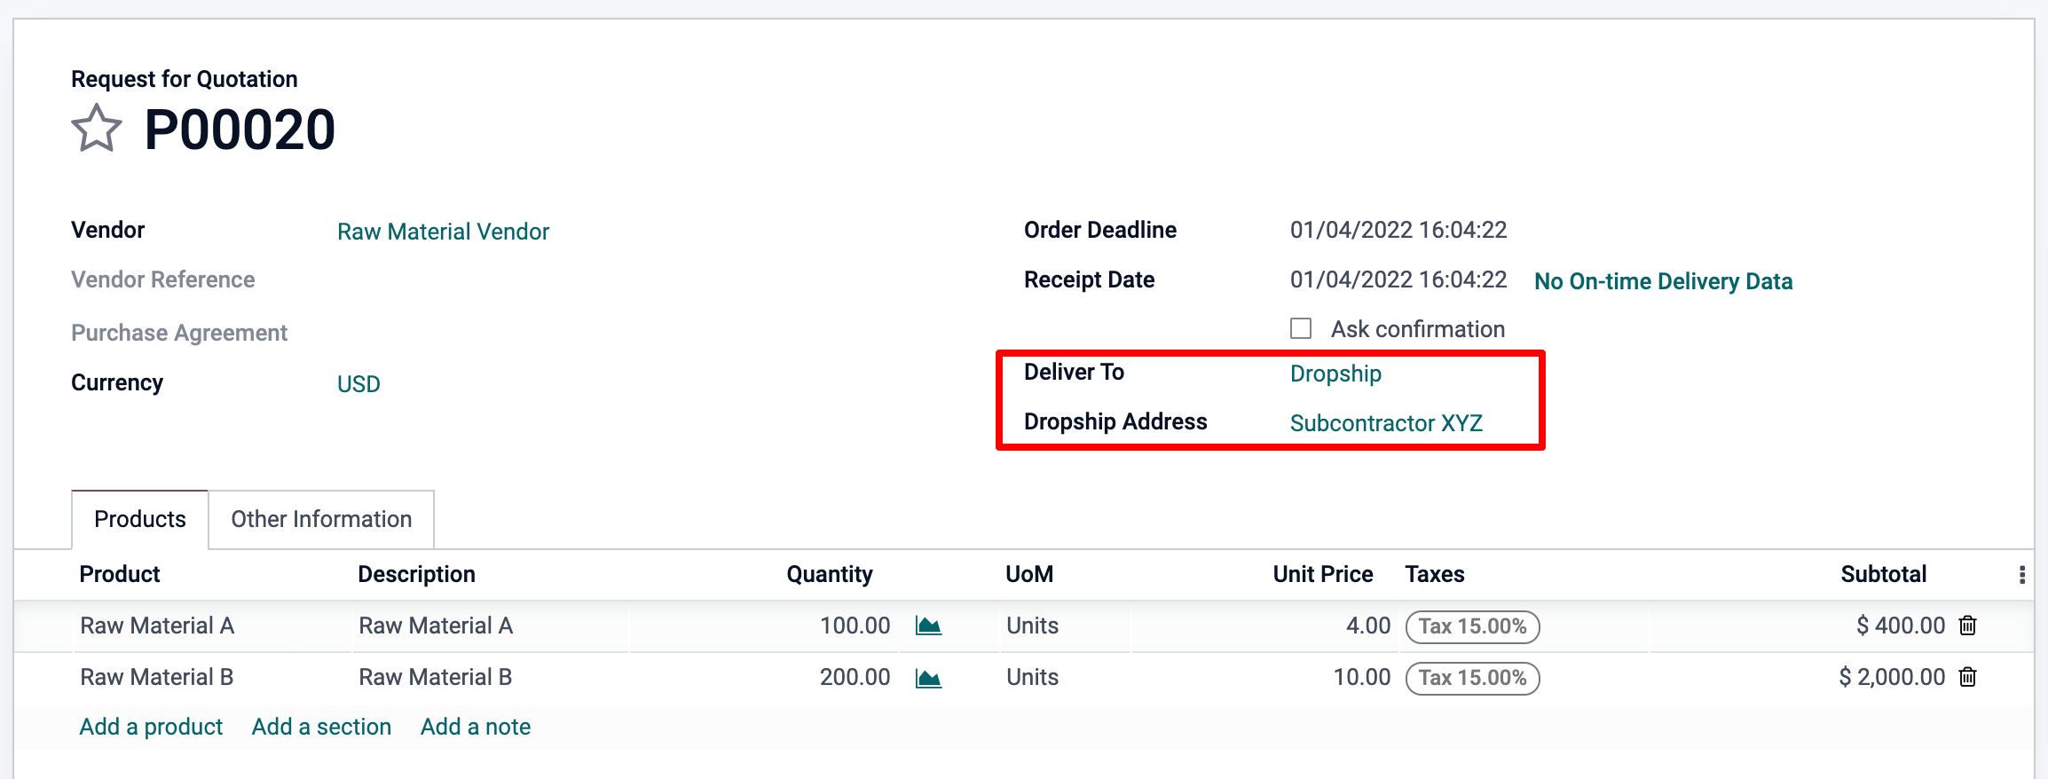The height and width of the screenshot is (779, 2048).
Task: Click the Add a product link
Action: [151, 727]
